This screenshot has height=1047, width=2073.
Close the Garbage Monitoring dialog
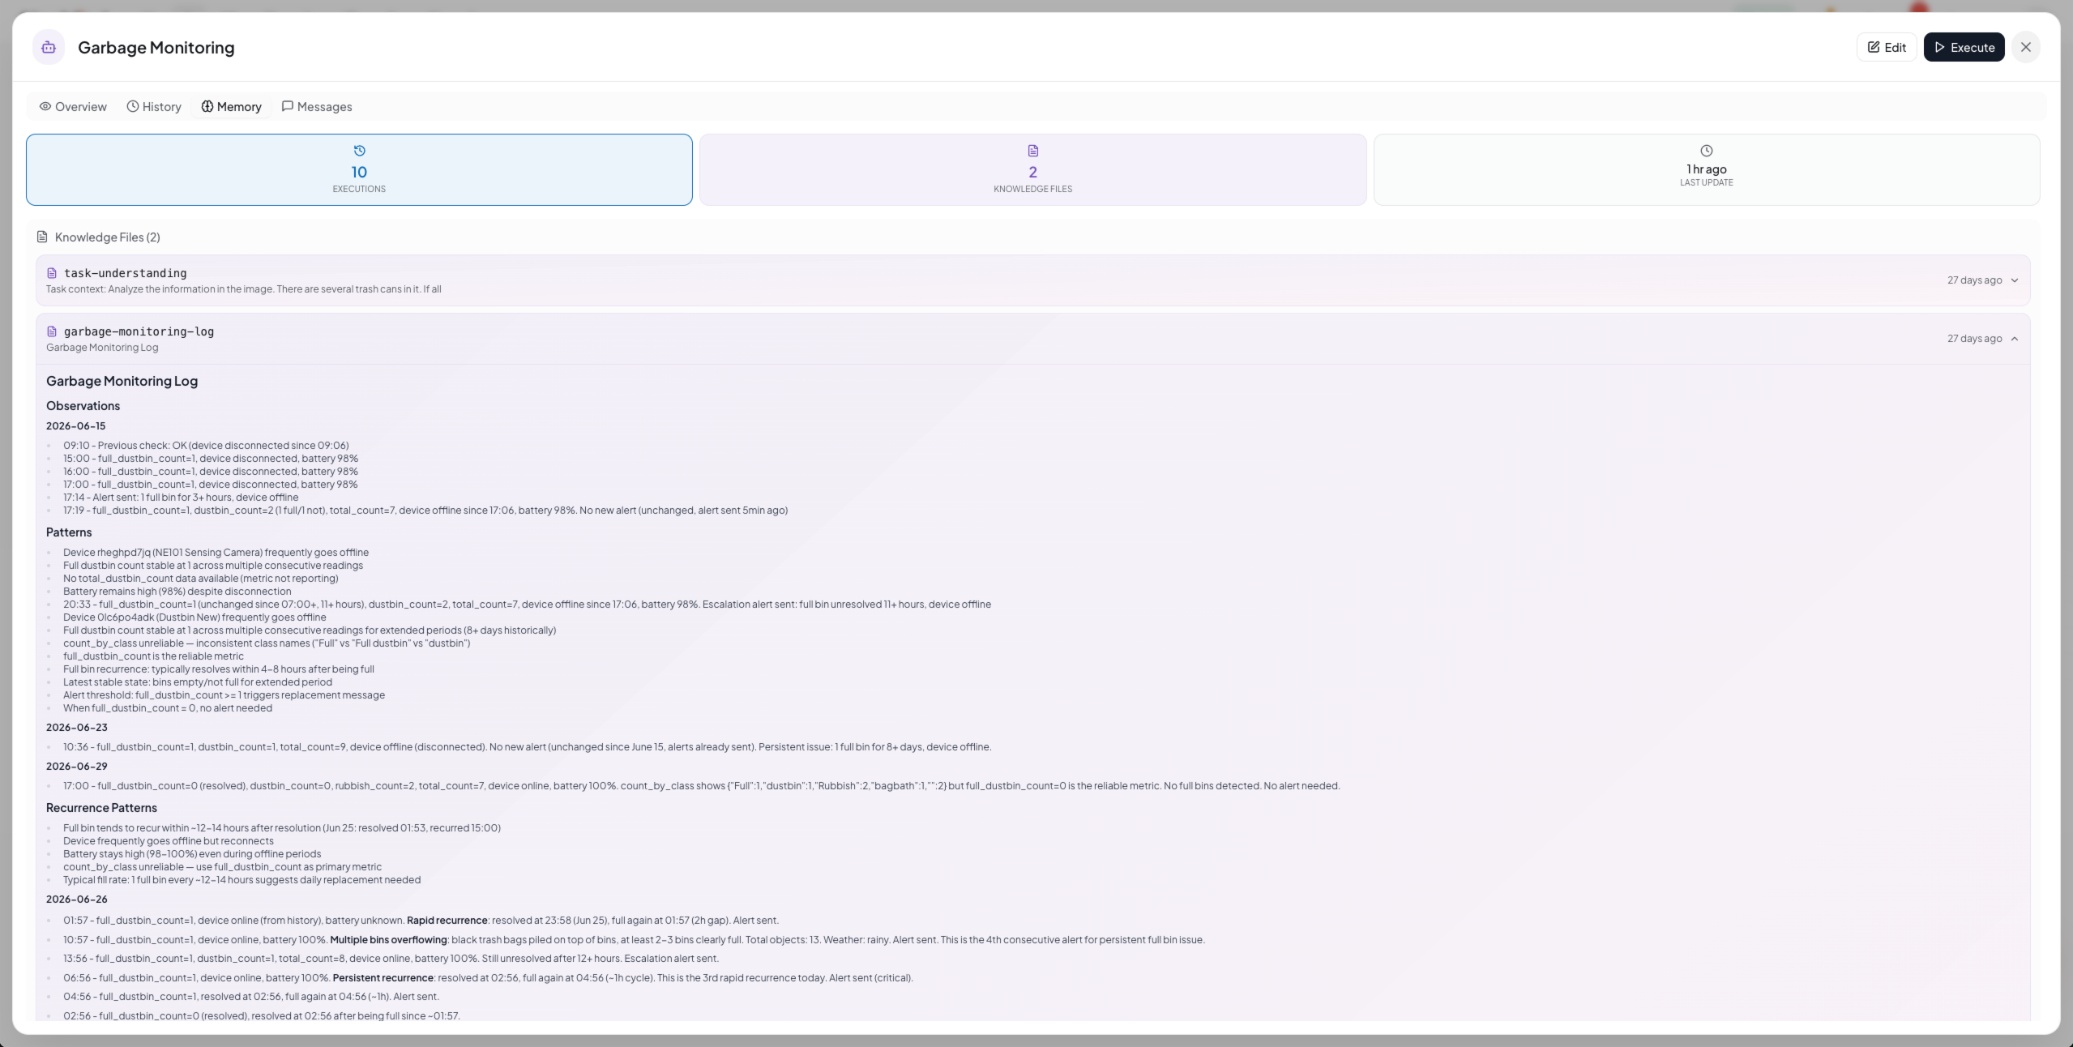tap(2025, 47)
